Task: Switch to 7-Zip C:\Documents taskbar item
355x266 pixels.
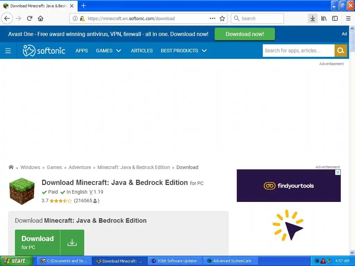Action: coord(64,261)
